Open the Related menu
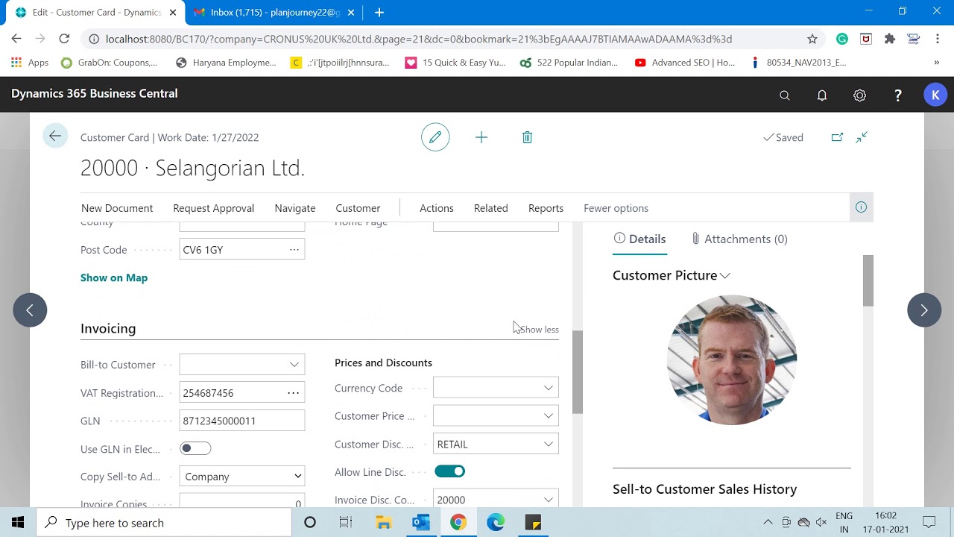The image size is (954, 537). pyautogui.click(x=490, y=208)
